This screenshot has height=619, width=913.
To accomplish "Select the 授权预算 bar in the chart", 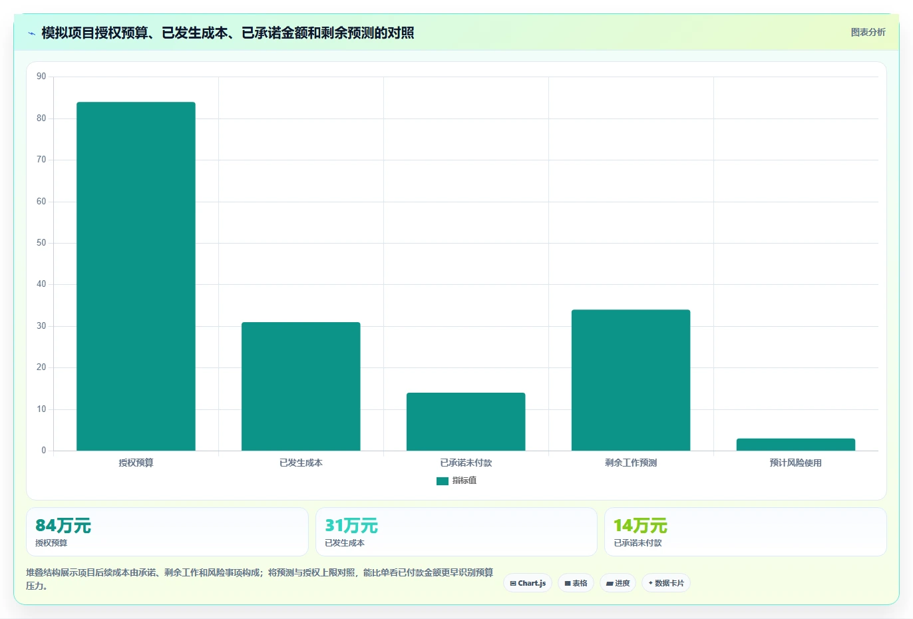I will (x=136, y=276).
